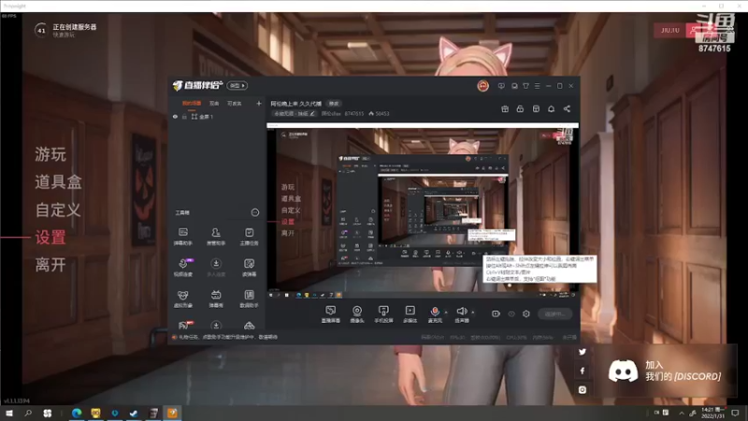
Task: Click the stream preview thumbnail area
Action: click(423, 210)
